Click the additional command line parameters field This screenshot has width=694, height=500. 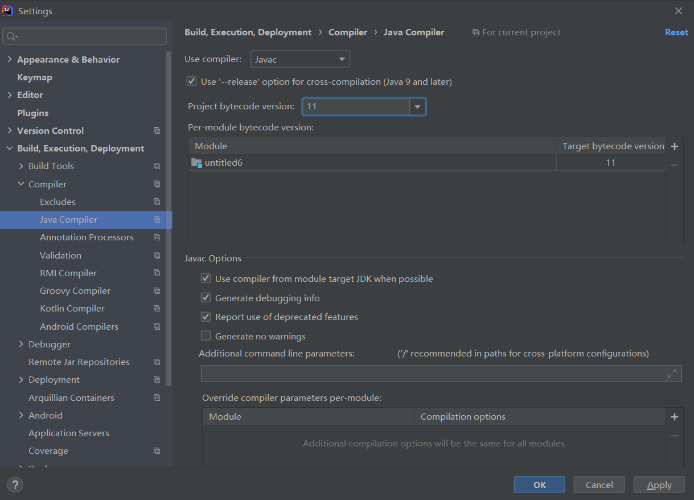[433, 374]
